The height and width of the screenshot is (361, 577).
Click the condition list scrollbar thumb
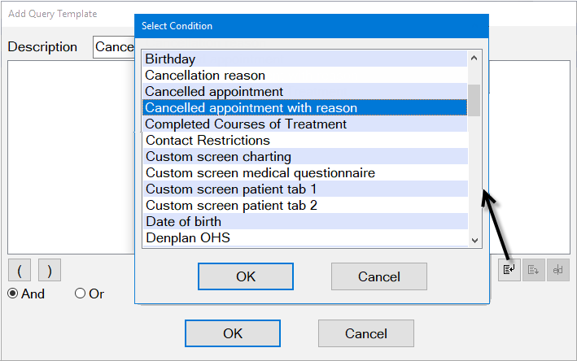pos(474,100)
